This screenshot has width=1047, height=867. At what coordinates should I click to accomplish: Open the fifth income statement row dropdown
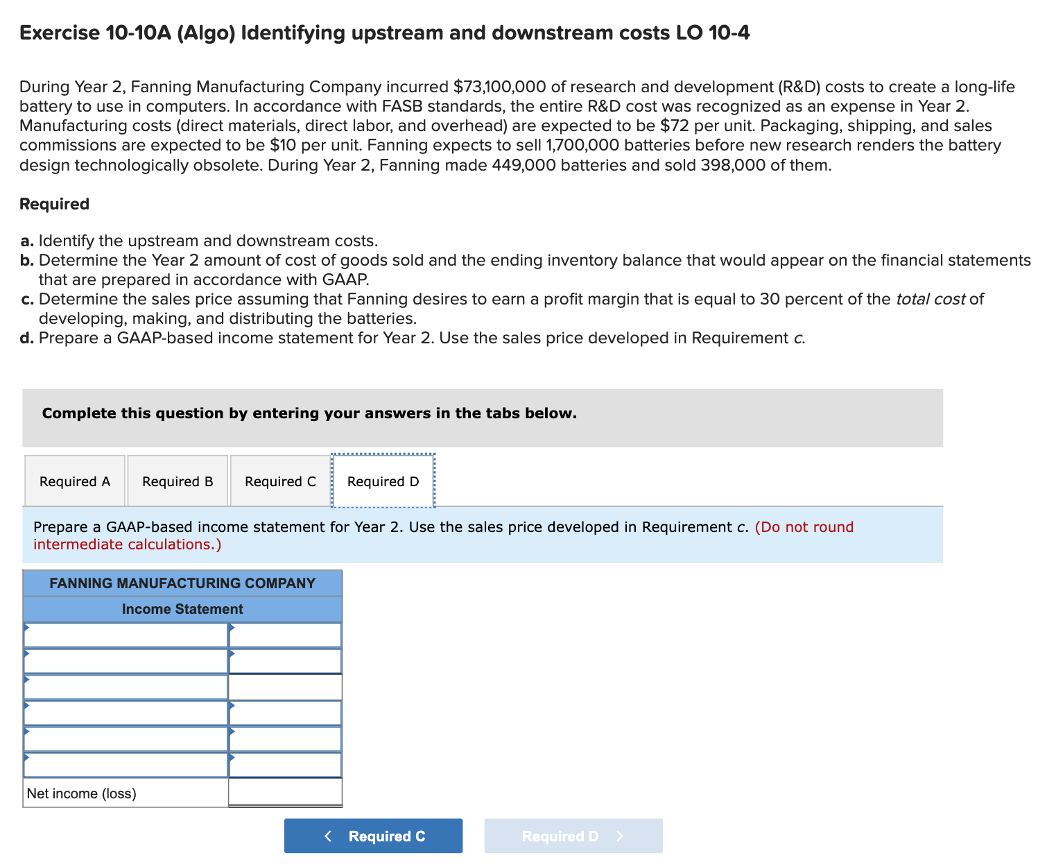(x=125, y=739)
